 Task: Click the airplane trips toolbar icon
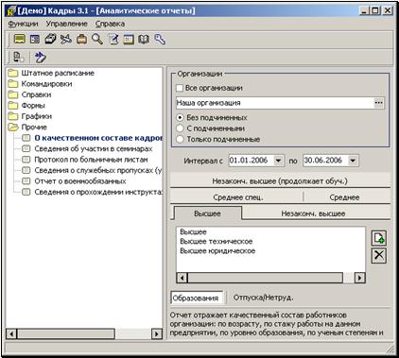click(x=66, y=40)
